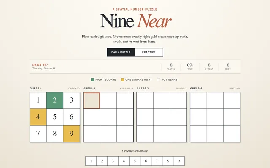Click the Played stat value
This screenshot has height=168, width=270.
point(171,65)
